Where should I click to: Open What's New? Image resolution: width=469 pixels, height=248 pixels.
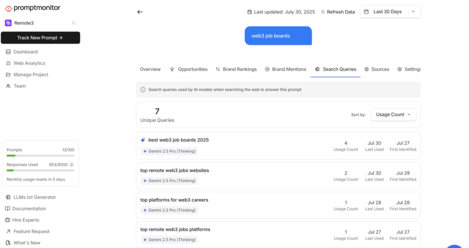tap(23, 243)
